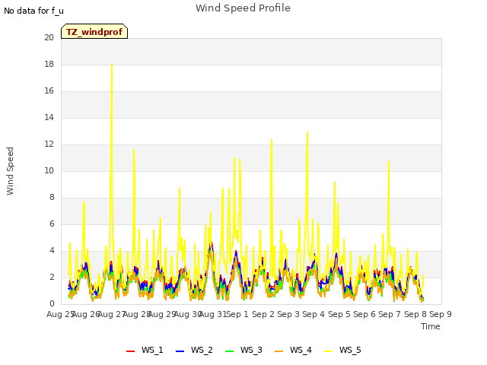The height and width of the screenshot is (365, 487).
Task: Click the tallest yellow spike near 18
Action: (x=112, y=65)
